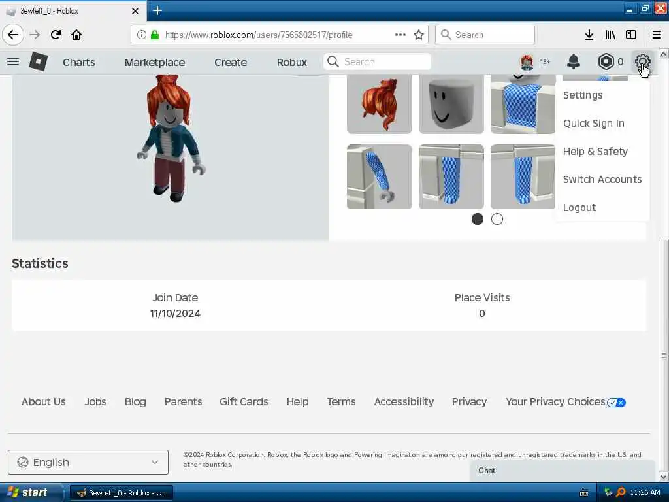Open the Blog footer link

135,402
